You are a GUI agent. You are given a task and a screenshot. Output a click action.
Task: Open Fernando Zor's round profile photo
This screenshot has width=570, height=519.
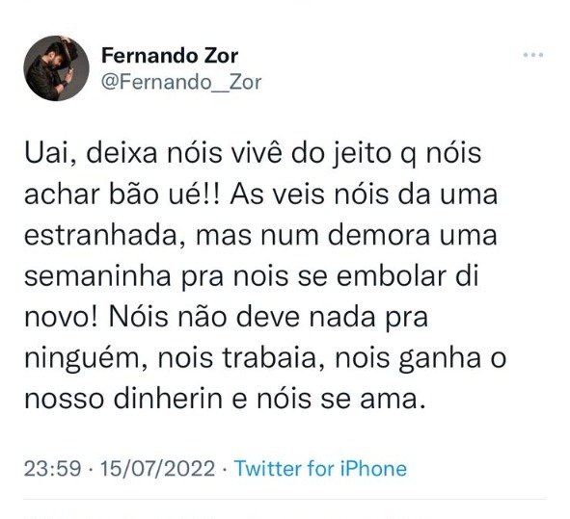(56, 67)
